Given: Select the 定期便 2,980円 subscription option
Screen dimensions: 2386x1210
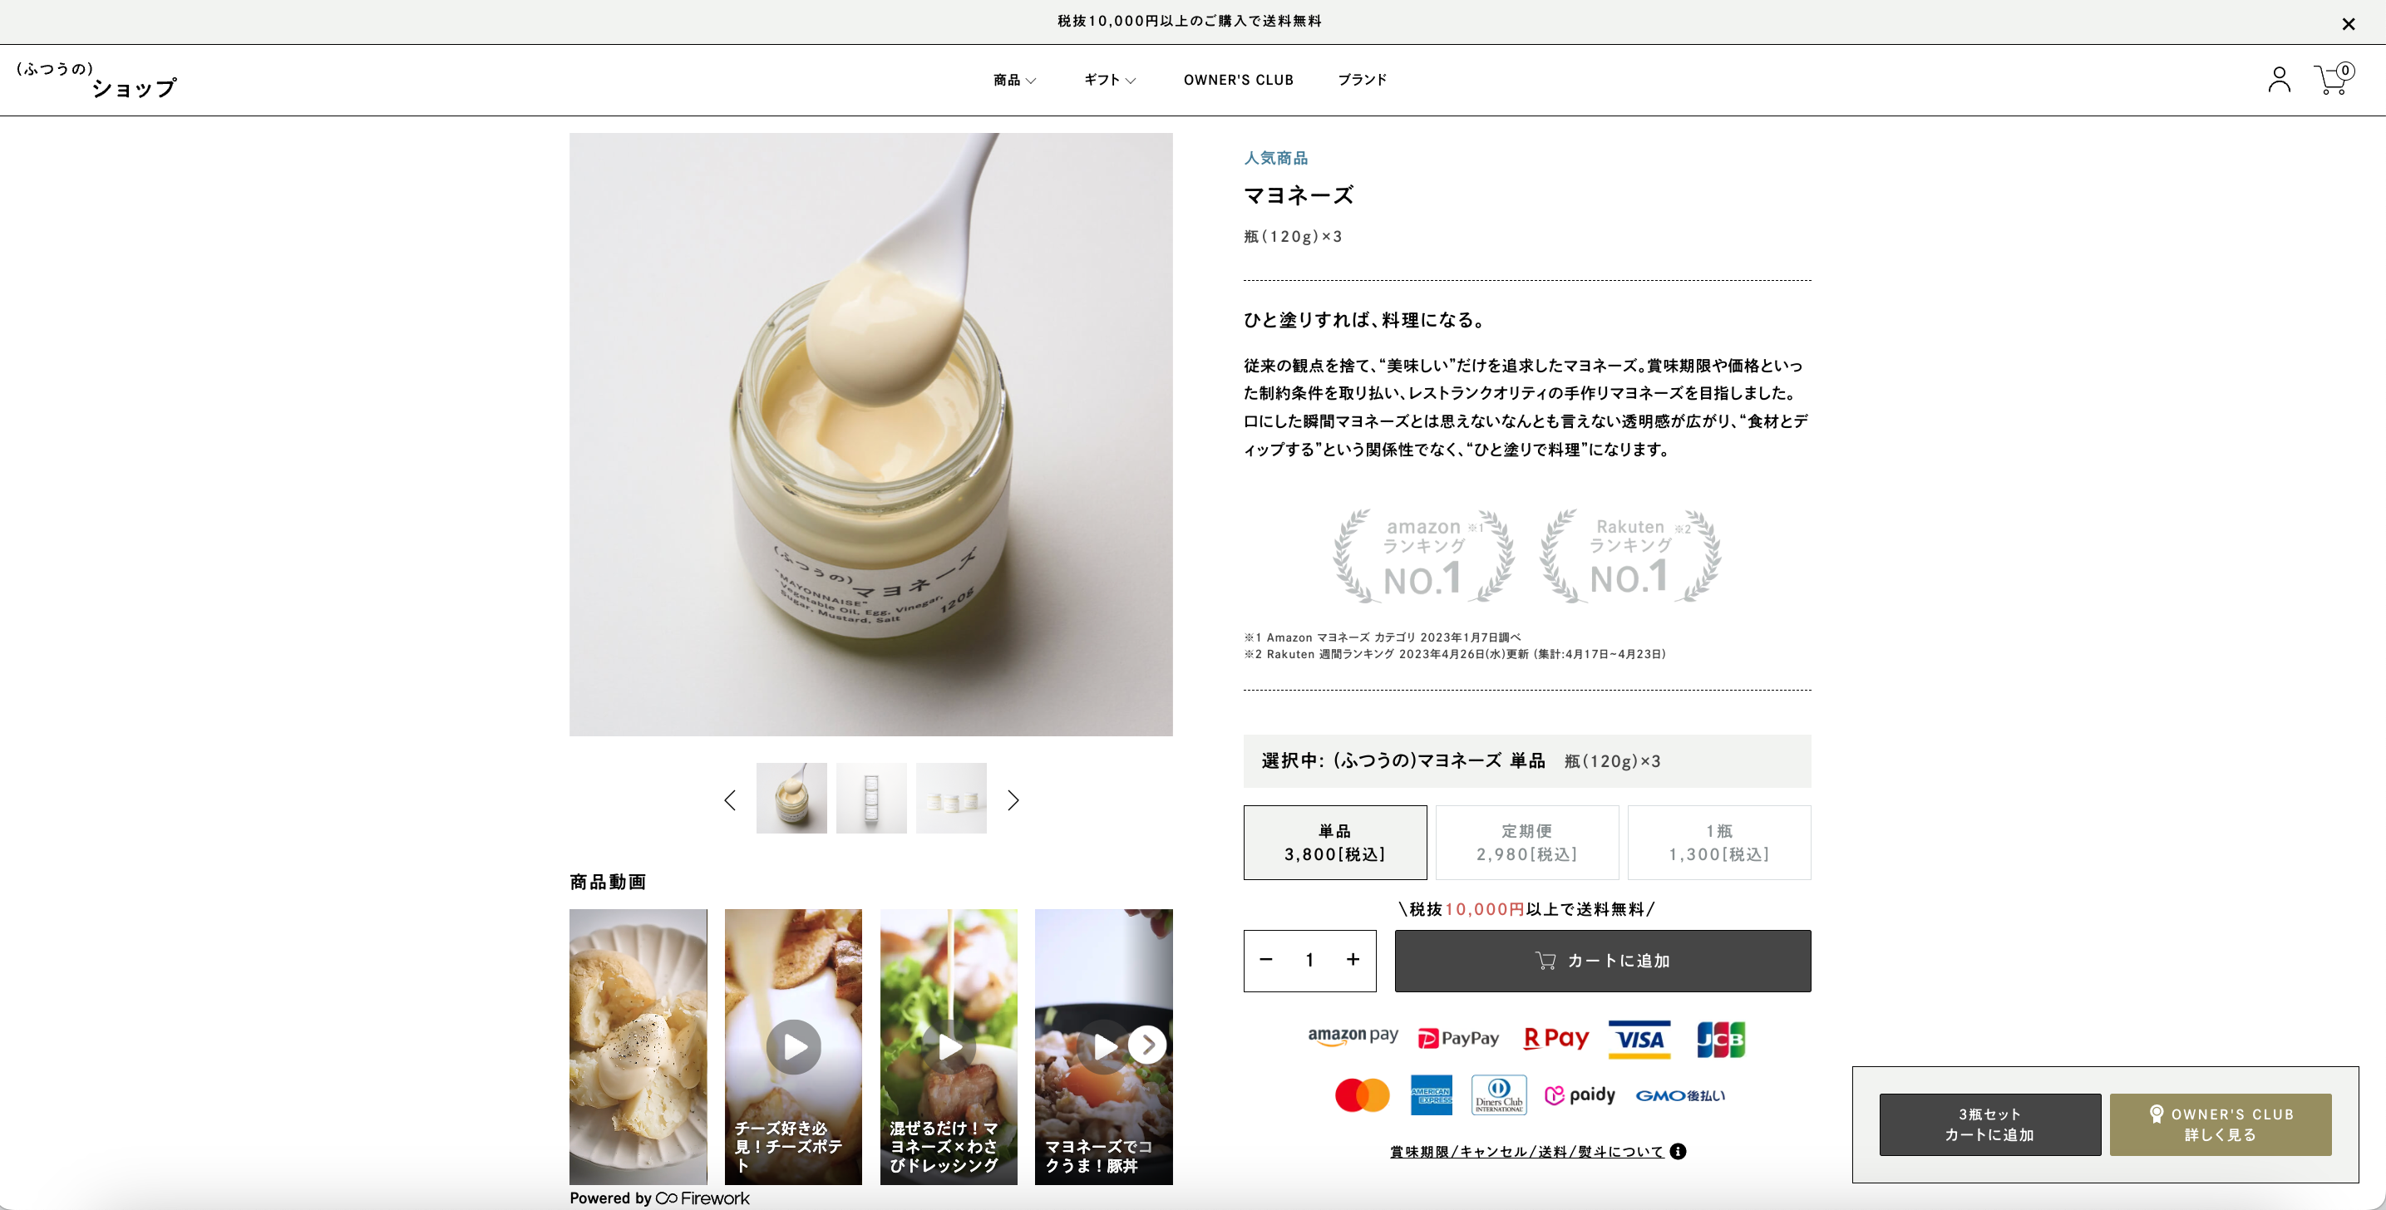Looking at the screenshot, I should pos(1526,843).
